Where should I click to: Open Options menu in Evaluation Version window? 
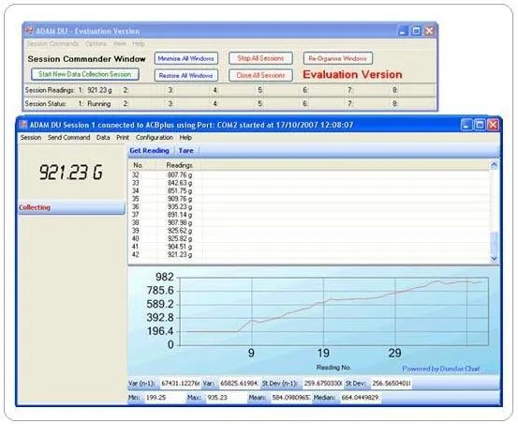pos(96,44)
